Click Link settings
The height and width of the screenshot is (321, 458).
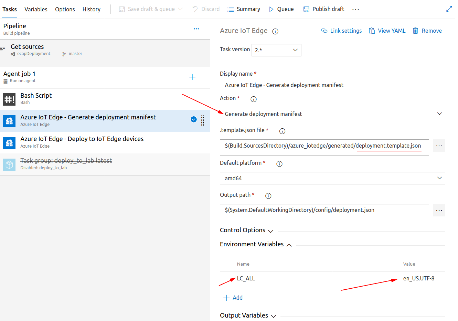[341, 31]
